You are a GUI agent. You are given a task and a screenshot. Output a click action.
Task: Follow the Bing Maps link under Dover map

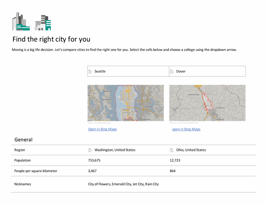coord(186,129)
